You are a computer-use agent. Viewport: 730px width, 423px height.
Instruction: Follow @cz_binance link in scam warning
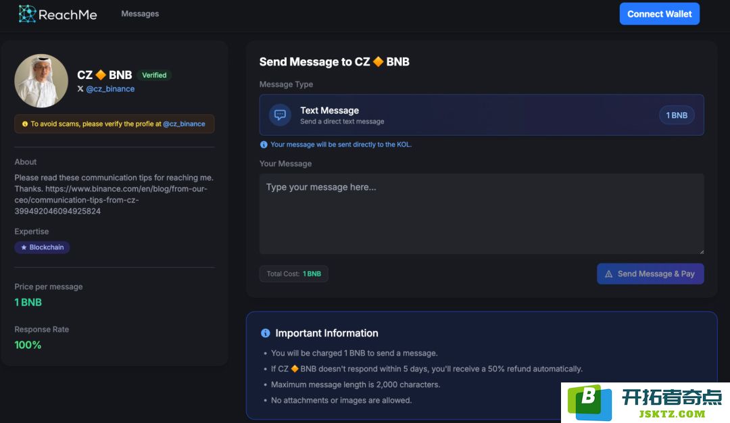point(184,124)
